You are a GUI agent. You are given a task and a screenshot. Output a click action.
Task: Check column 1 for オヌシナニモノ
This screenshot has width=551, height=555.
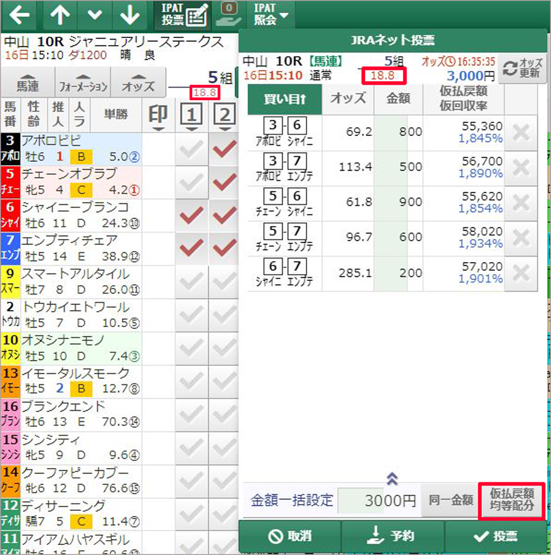point(192,349)
